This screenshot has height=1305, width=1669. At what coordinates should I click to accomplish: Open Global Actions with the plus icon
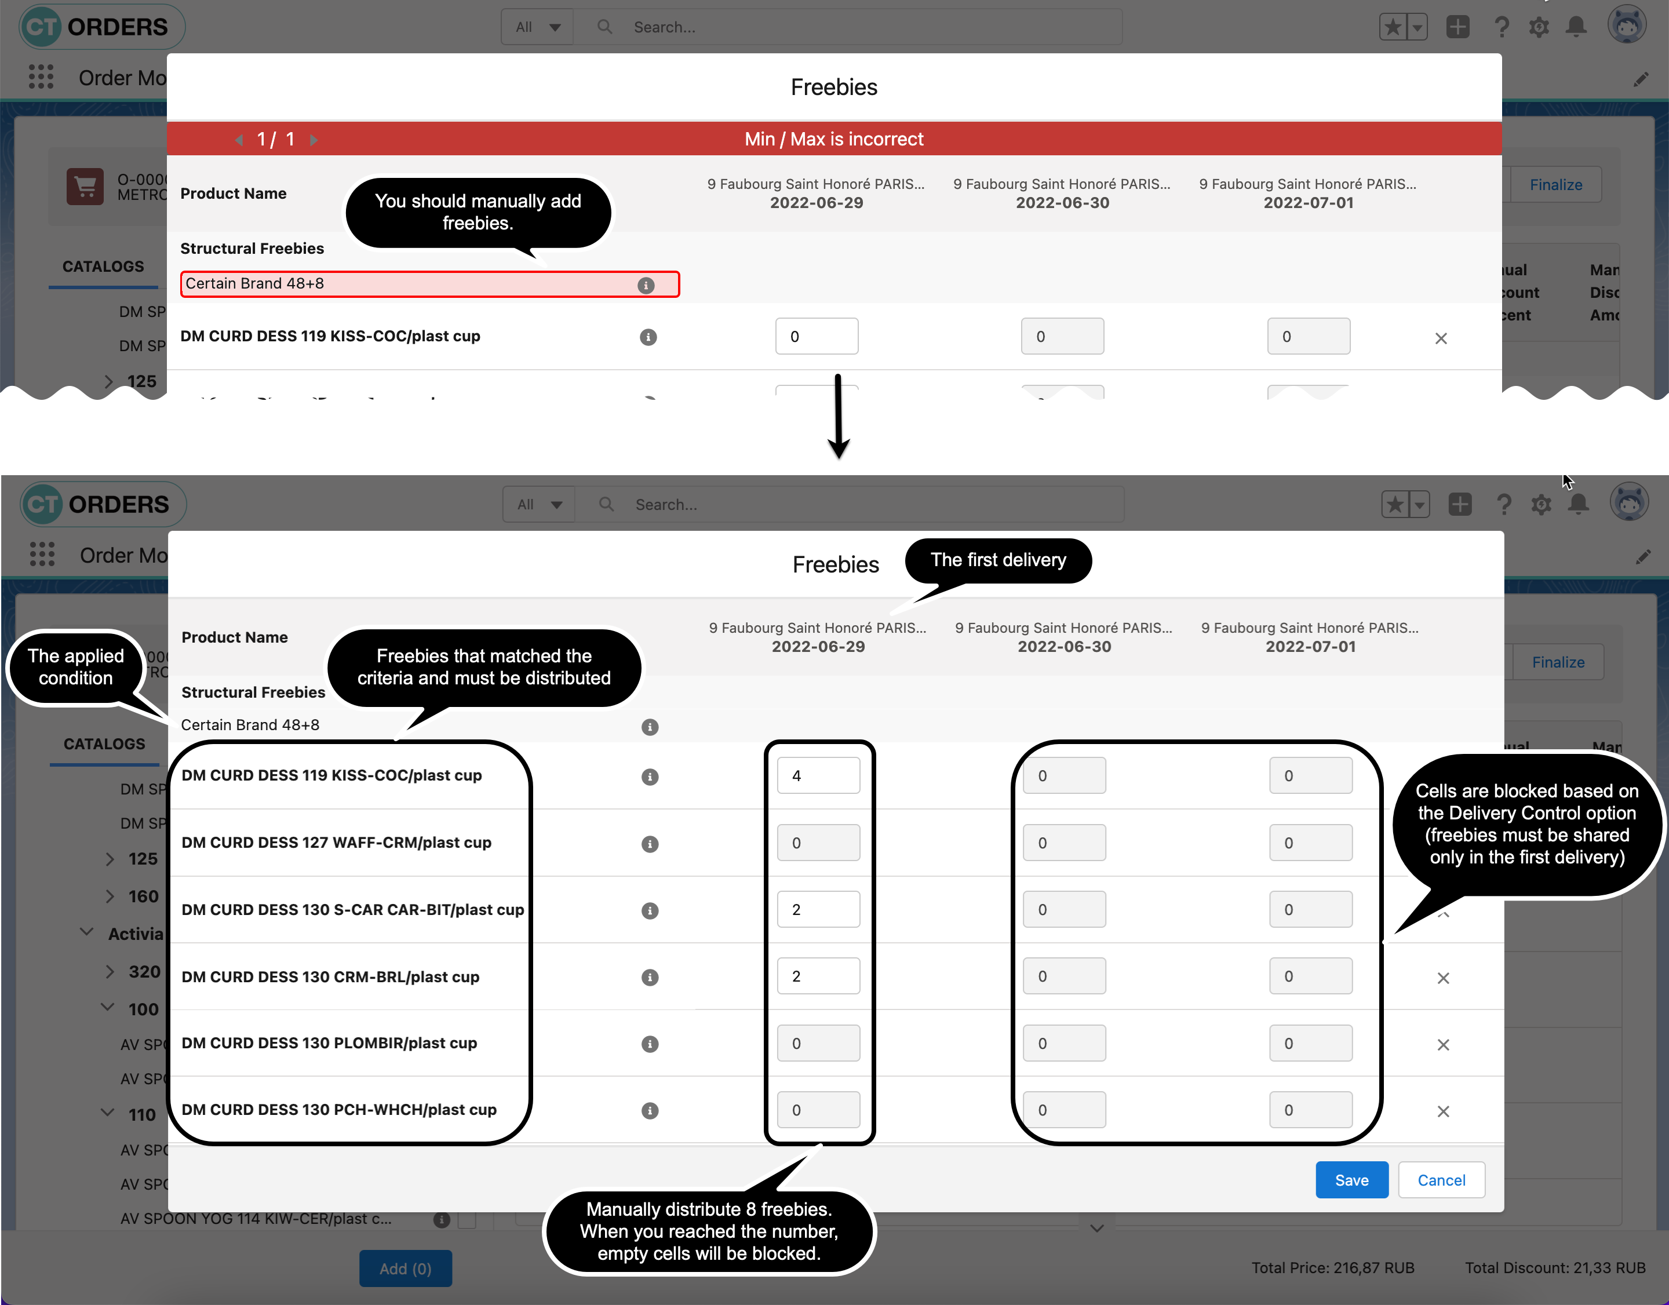[x=1460, y=504]
